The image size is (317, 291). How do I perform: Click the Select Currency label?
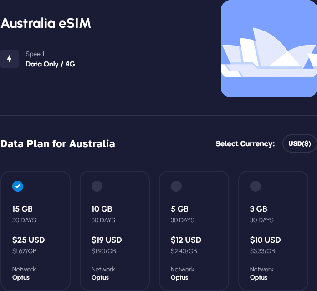[x=245, y=144]
